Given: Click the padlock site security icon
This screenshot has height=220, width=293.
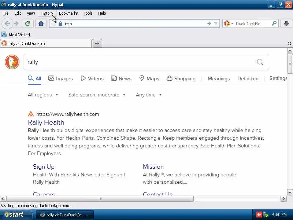Looking at the screenshot, I should click(60, 24).
